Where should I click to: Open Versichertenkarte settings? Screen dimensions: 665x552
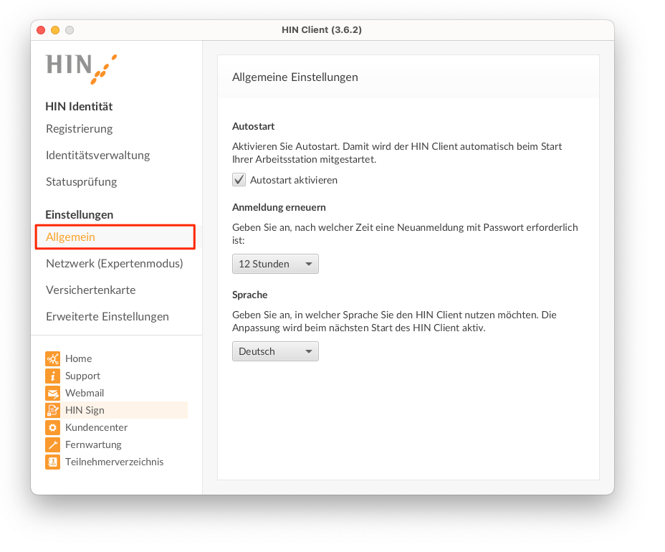91,290
